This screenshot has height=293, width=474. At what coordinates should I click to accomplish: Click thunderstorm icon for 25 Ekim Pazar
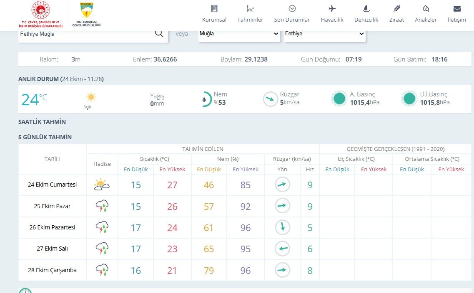click(x=102, y=206)
